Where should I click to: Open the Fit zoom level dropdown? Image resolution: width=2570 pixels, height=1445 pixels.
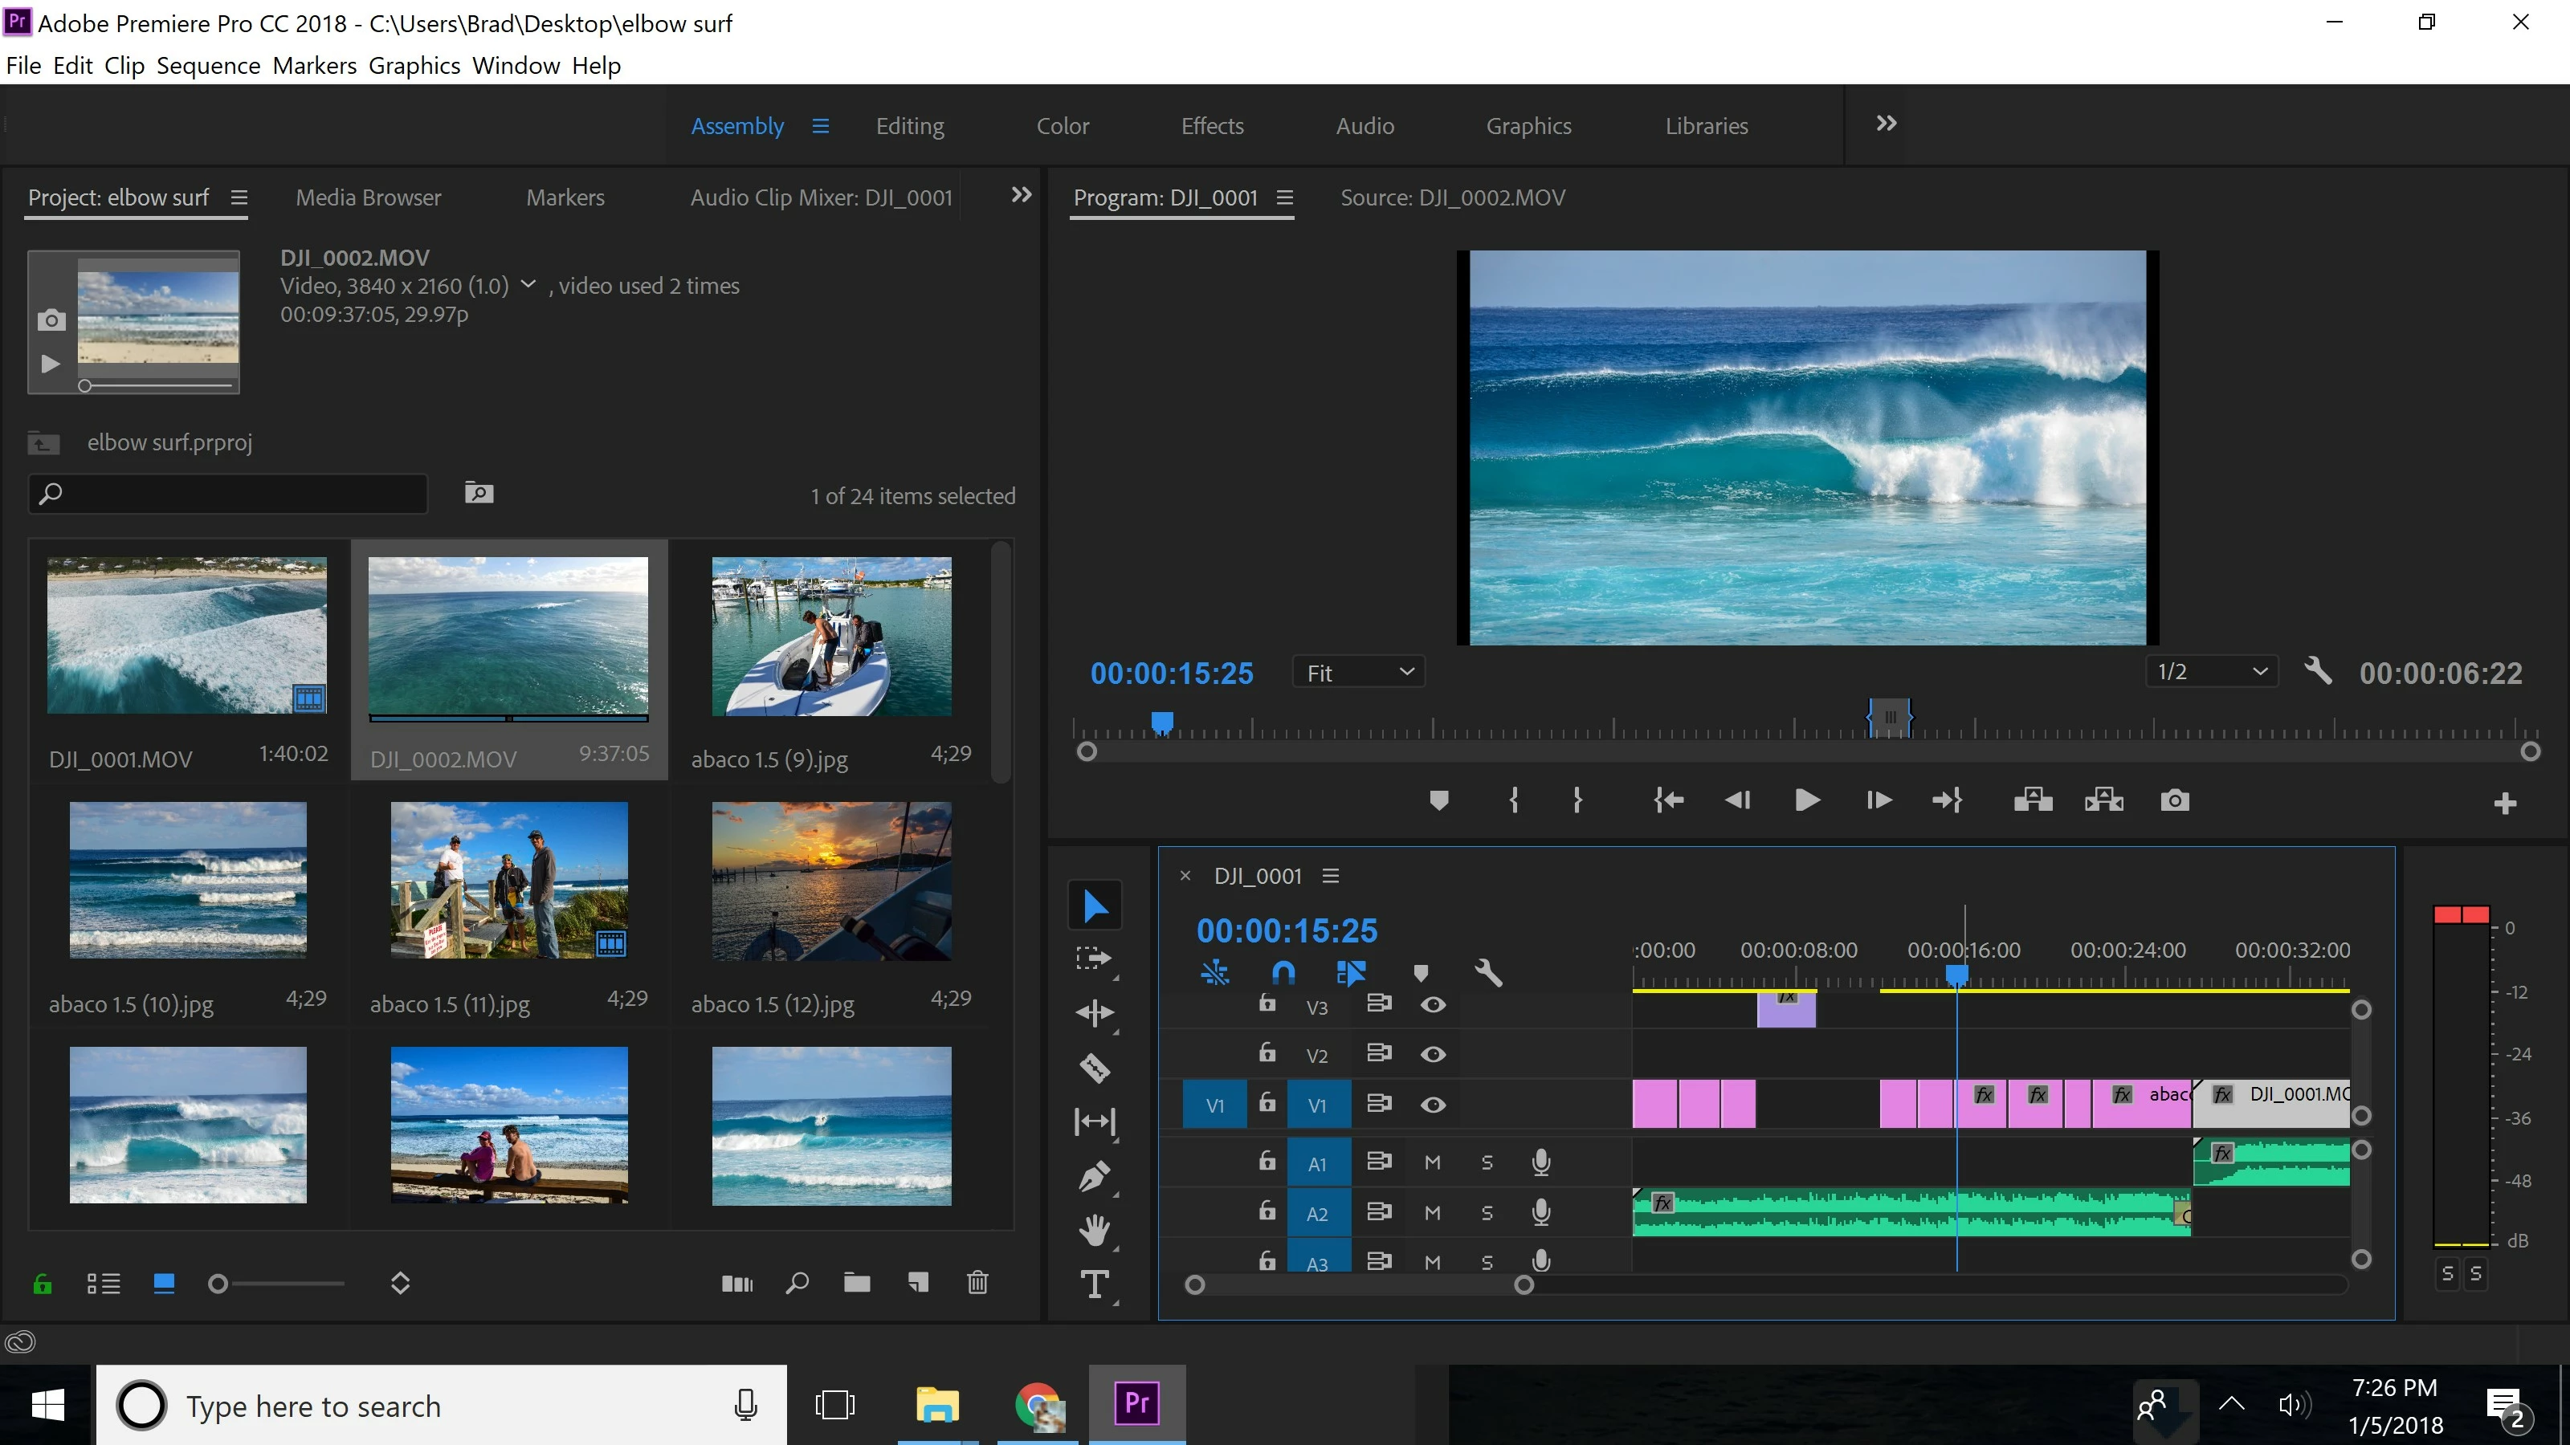1358,674
